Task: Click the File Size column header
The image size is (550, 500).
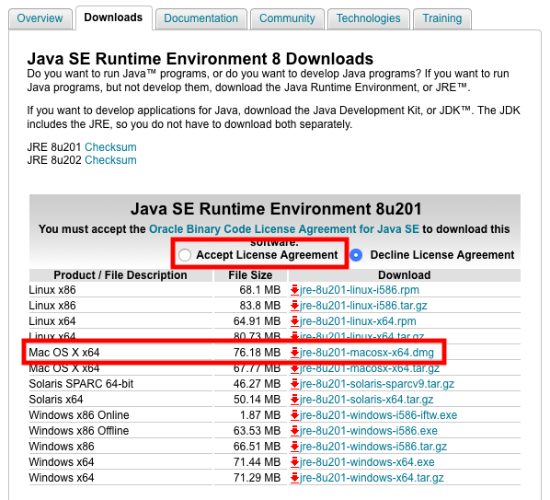Action: (x=250, y=275)
